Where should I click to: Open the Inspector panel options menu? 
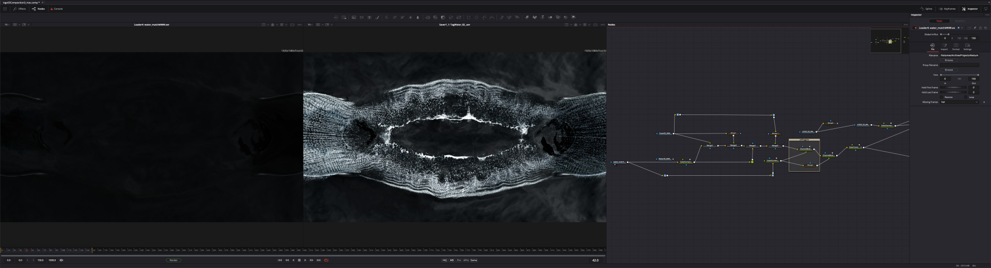point(987,15)
